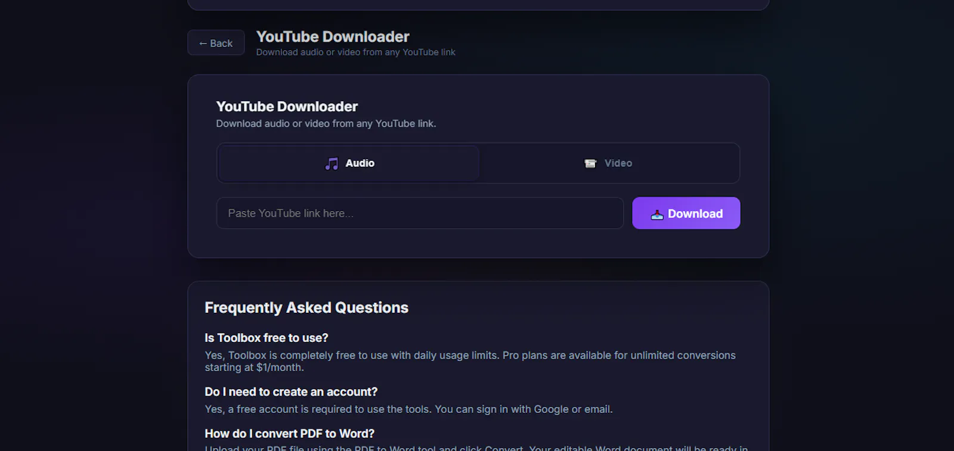Click the music note icon on Audio
The width and height of the screenshot is (954, 451).
(332, 163)
